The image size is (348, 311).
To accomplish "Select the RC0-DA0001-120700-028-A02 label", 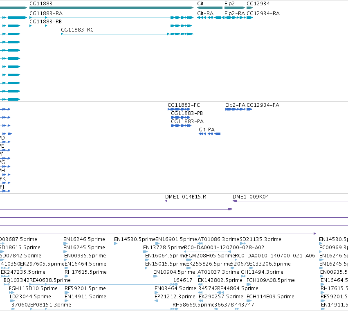I will click(224, 248).
